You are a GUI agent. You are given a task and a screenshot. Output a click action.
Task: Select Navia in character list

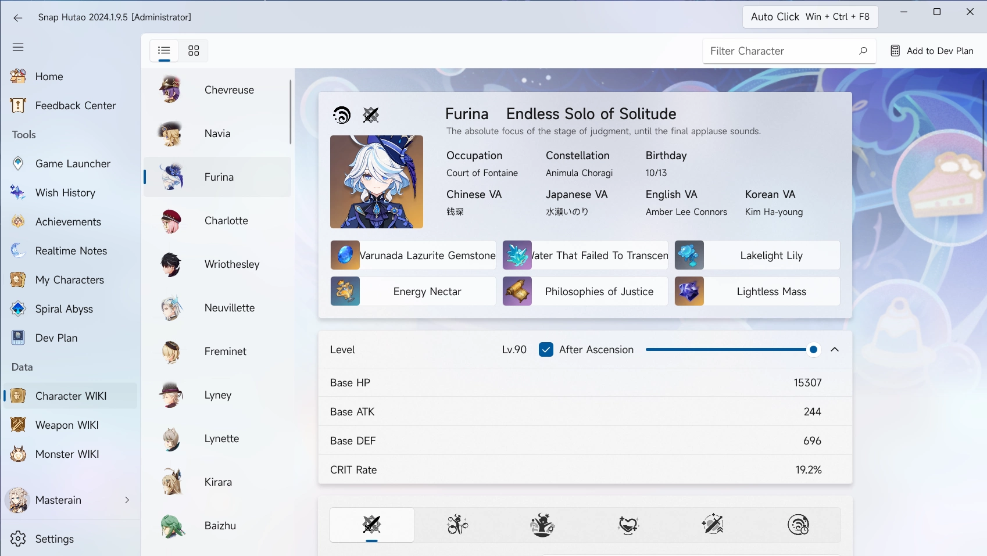216,133
